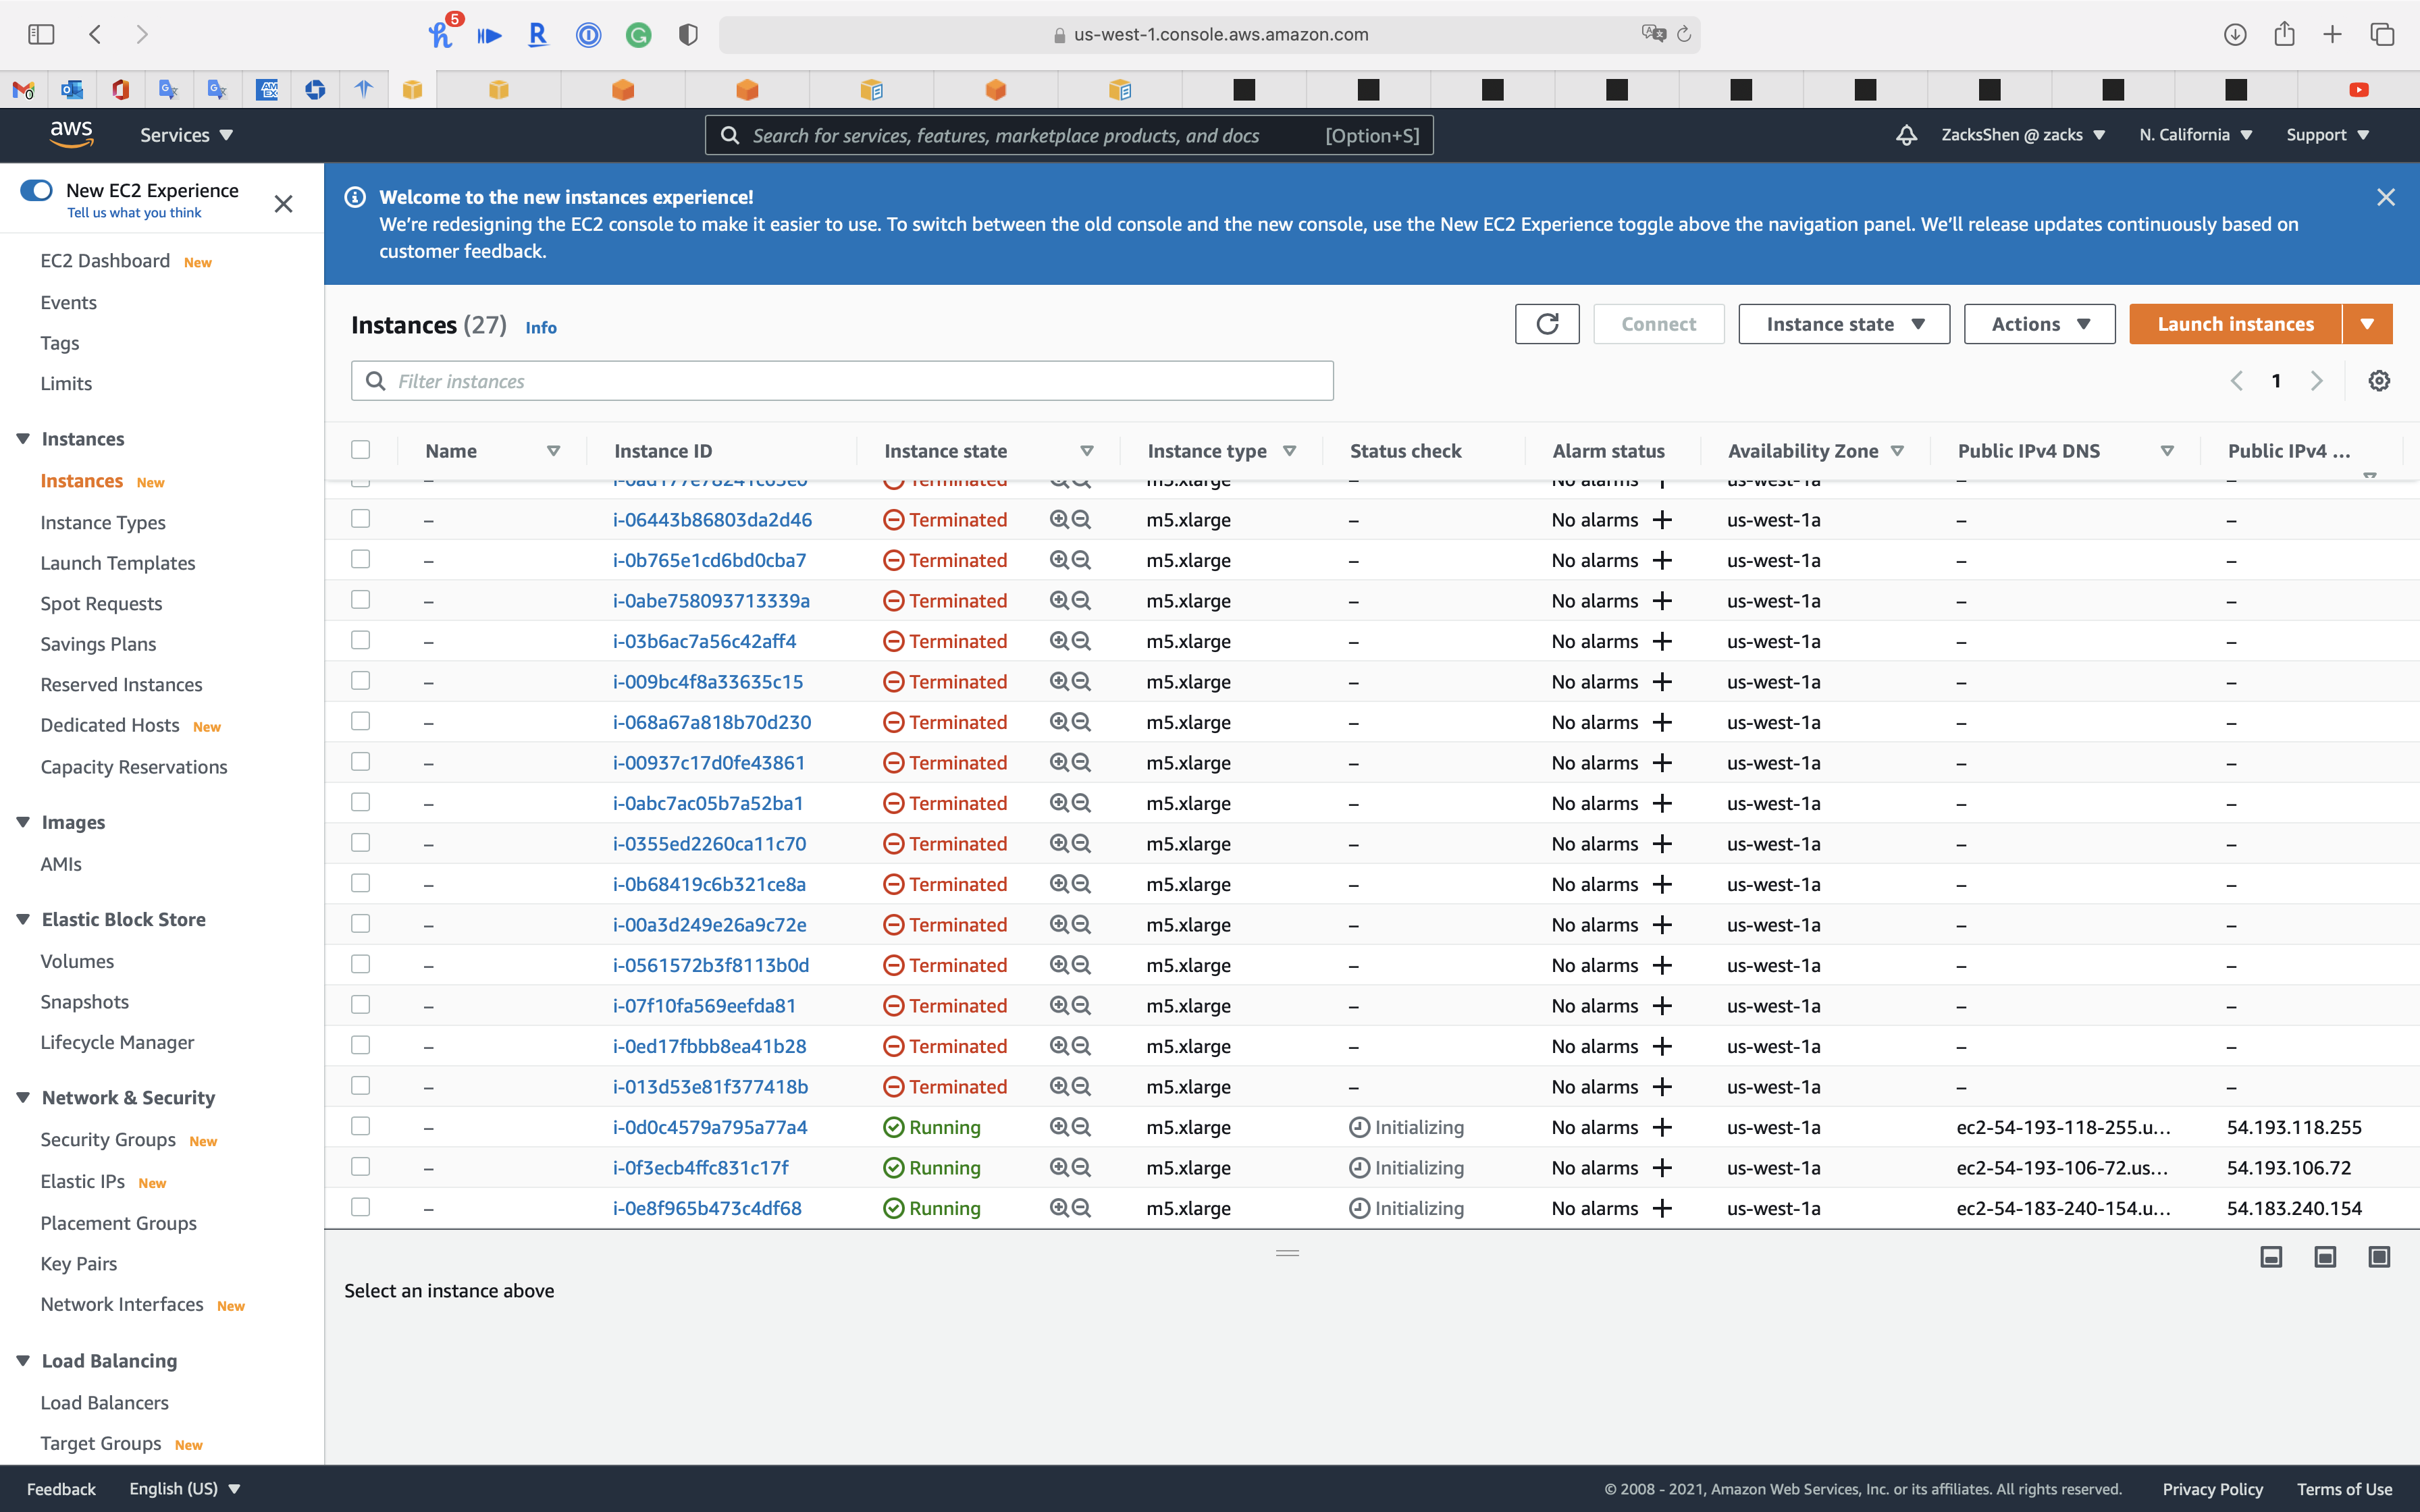The image size is (2420, 1512).
Task: Dismiss the welcome banner with X icon
Action: pos(2385,197)
